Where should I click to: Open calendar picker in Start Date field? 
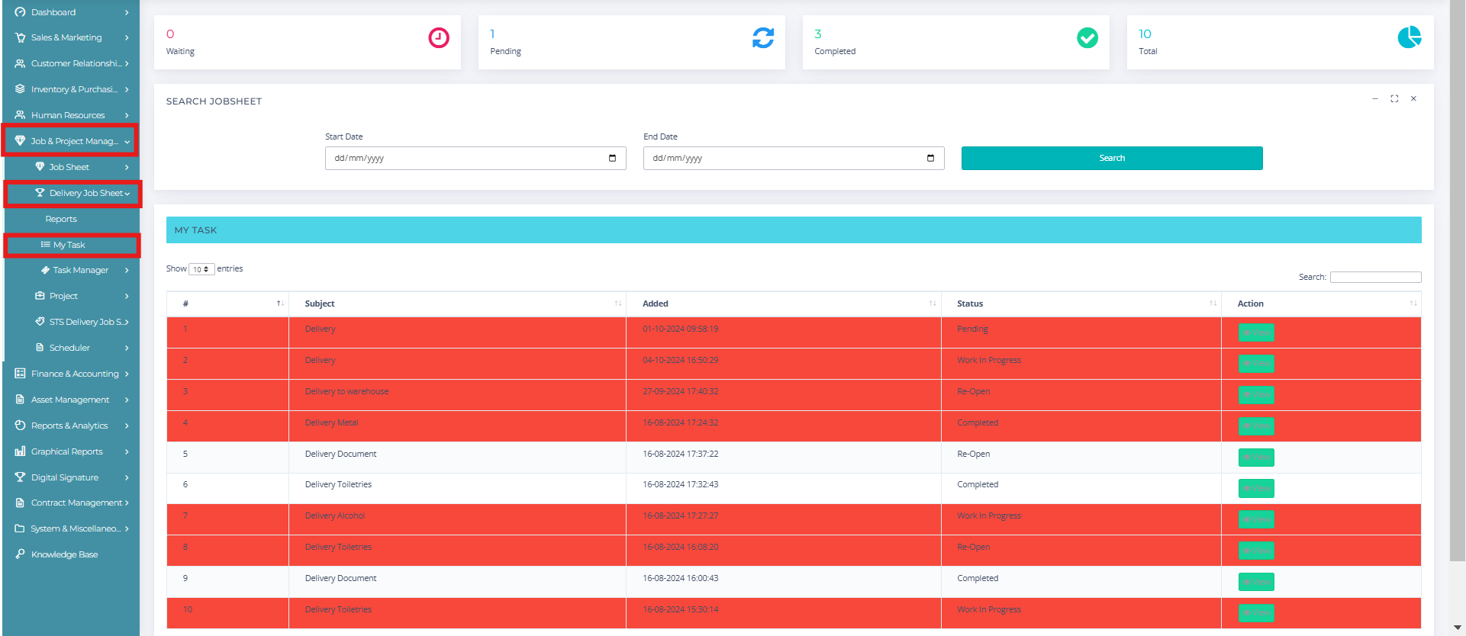(612, 159)
